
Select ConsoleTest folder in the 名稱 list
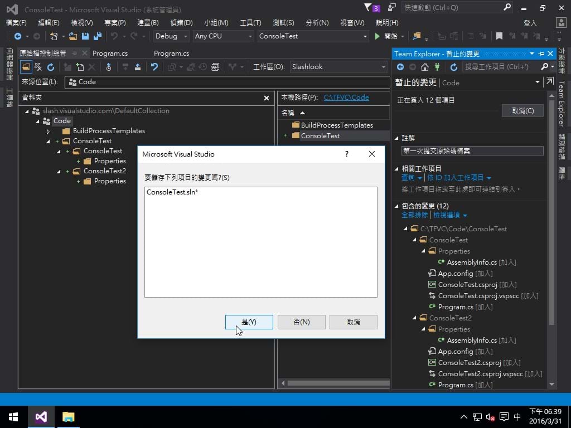click(x=320, y=136)
